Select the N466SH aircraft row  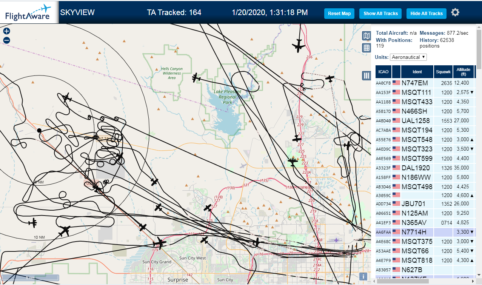coord(426,111)
